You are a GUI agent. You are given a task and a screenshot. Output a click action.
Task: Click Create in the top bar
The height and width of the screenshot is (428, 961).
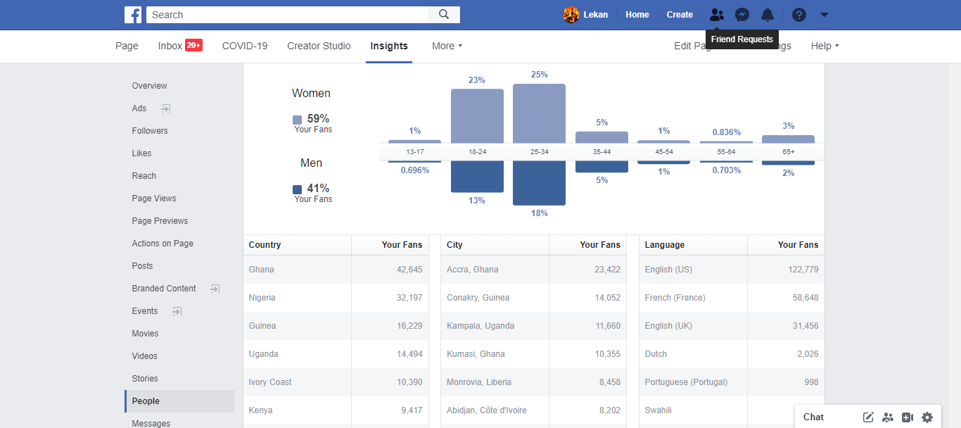pos(680,15)
